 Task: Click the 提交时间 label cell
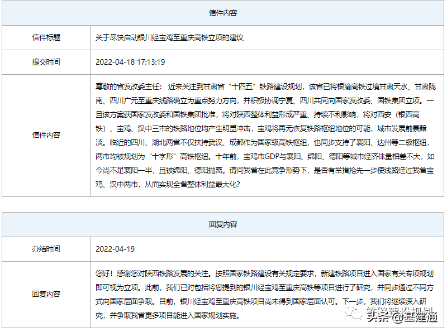tap(46, 61)
